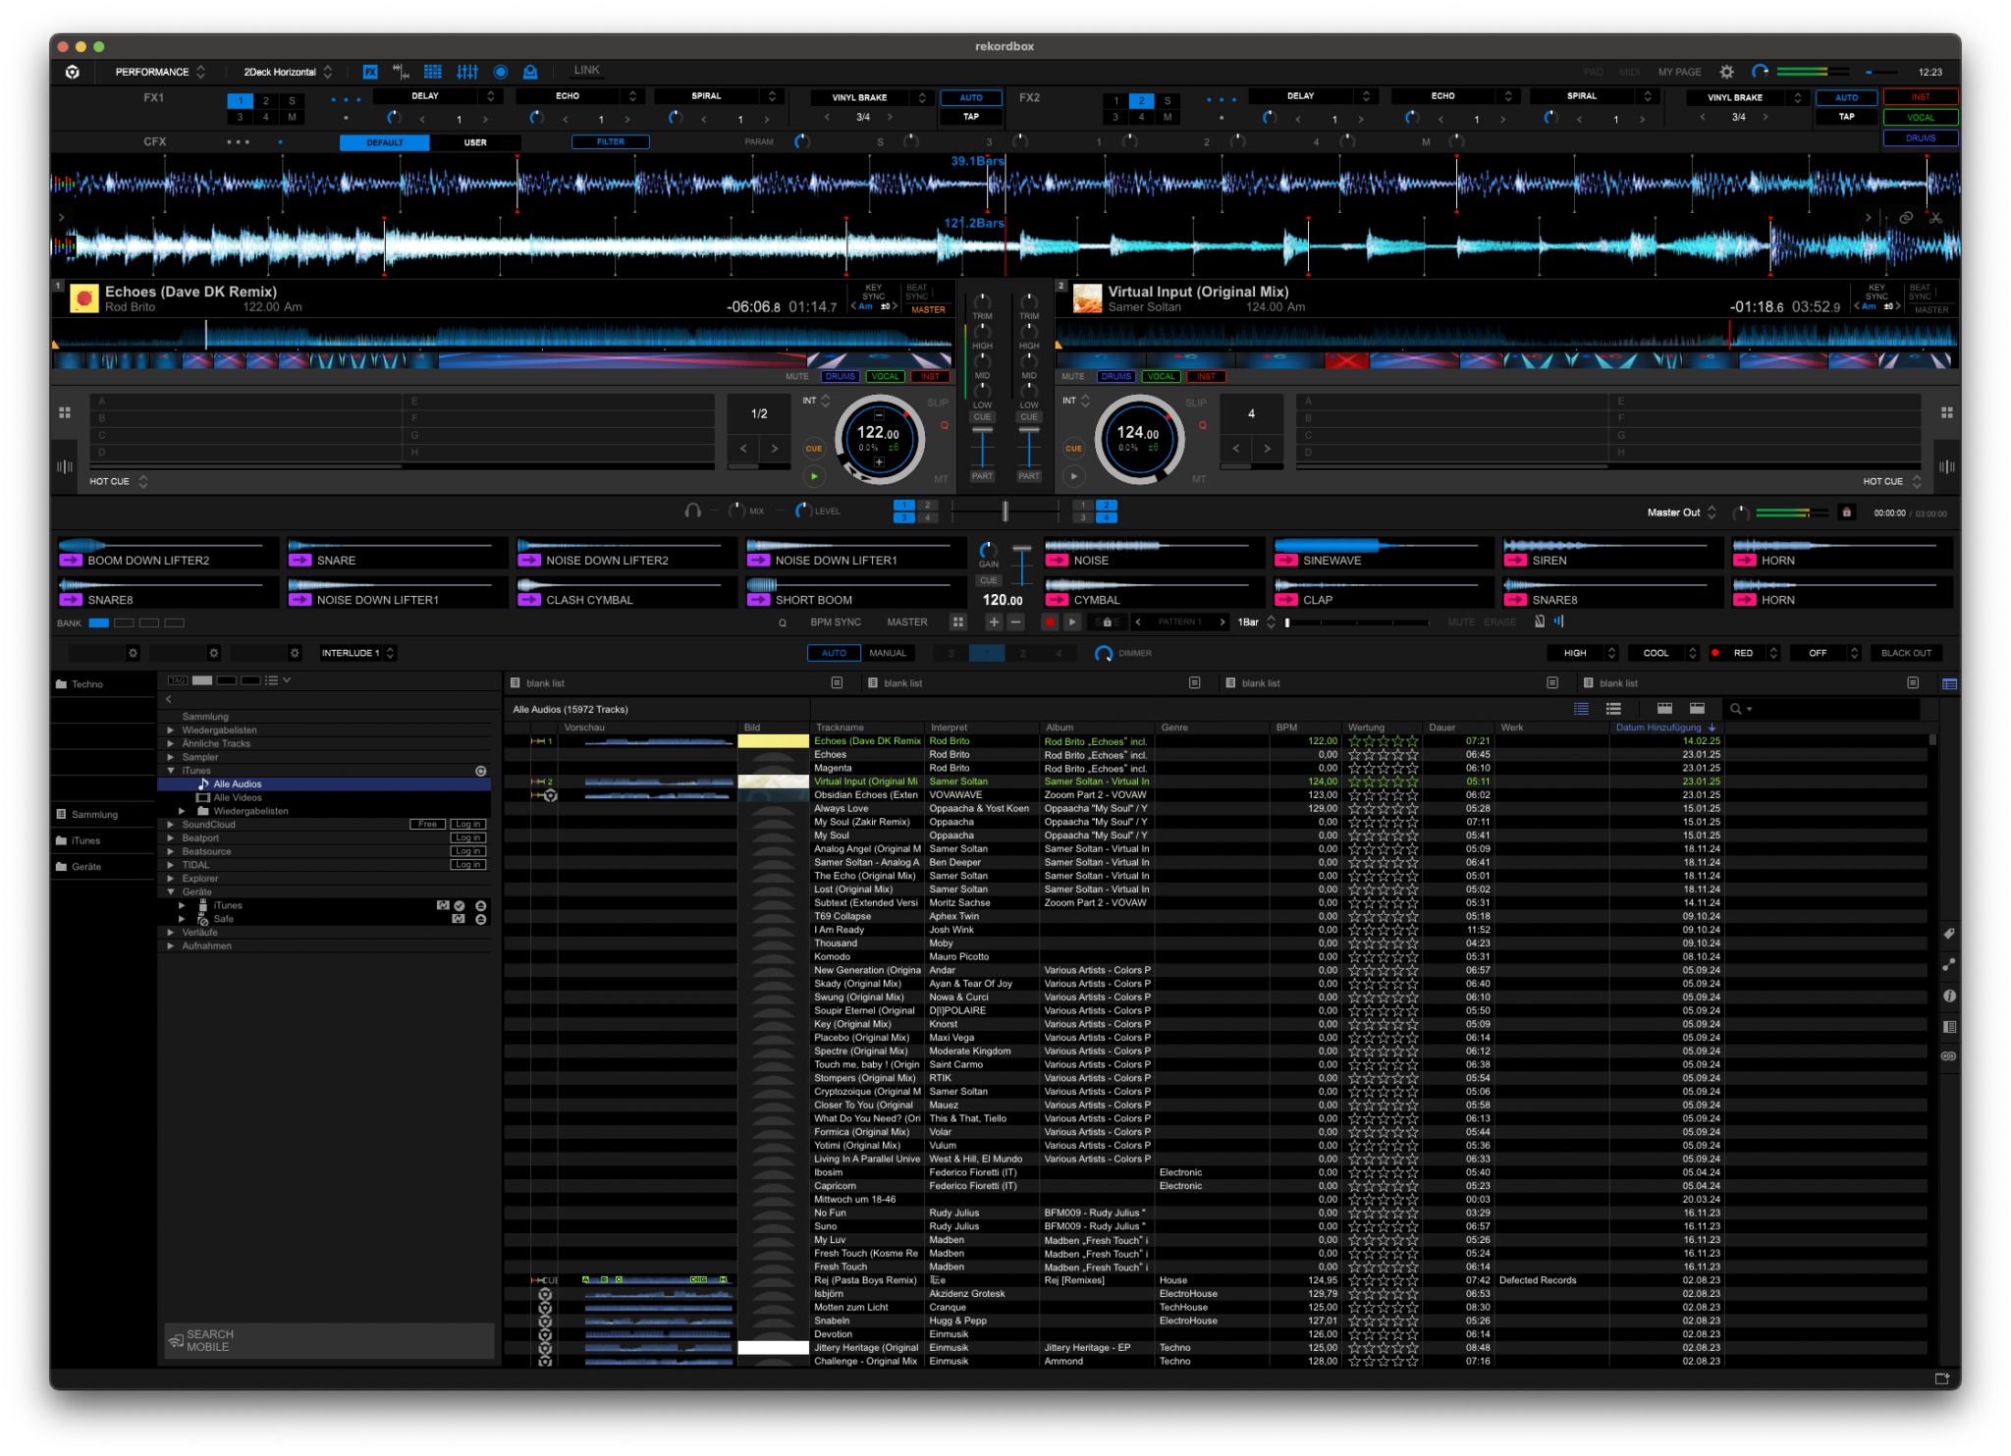Click the DIMMER knob in the lighting panel

1102,653
